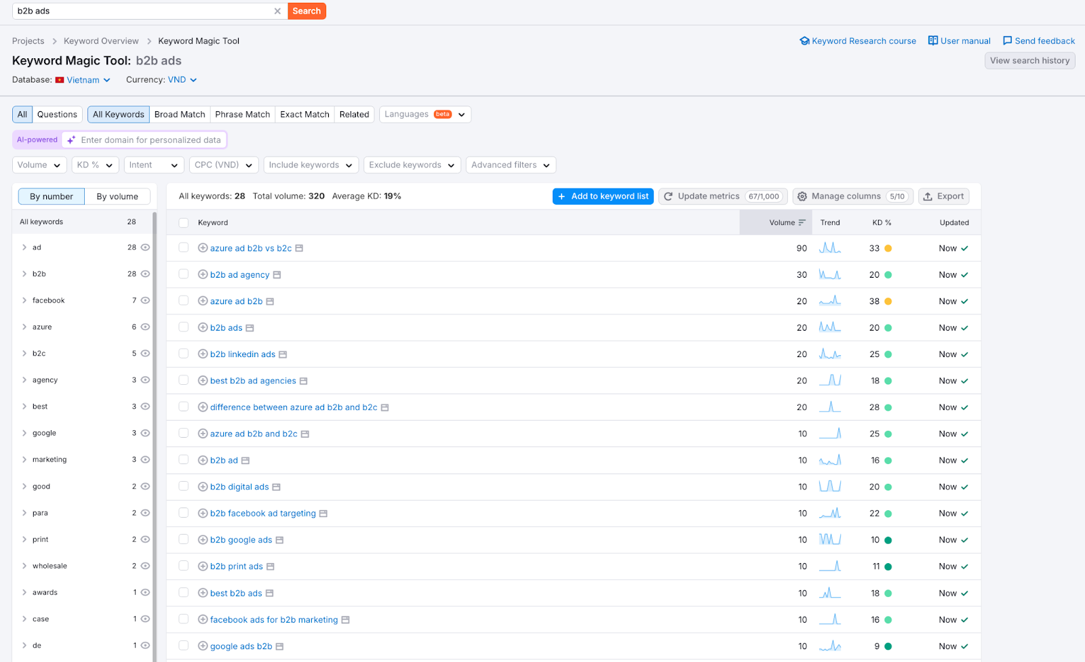Click the keyword groups panel scrollbar
This screenshot has height=662, width=1085.
(155, 437)
